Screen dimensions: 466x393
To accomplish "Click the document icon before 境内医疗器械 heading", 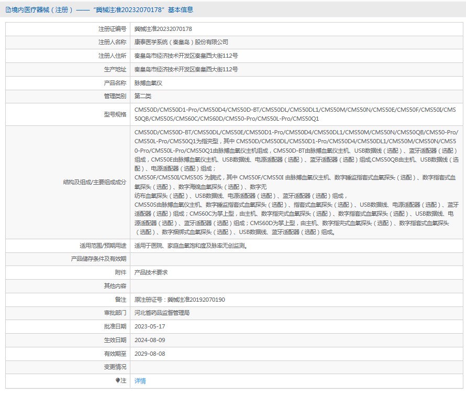I will pyautogui.click(x=8, y=10).
